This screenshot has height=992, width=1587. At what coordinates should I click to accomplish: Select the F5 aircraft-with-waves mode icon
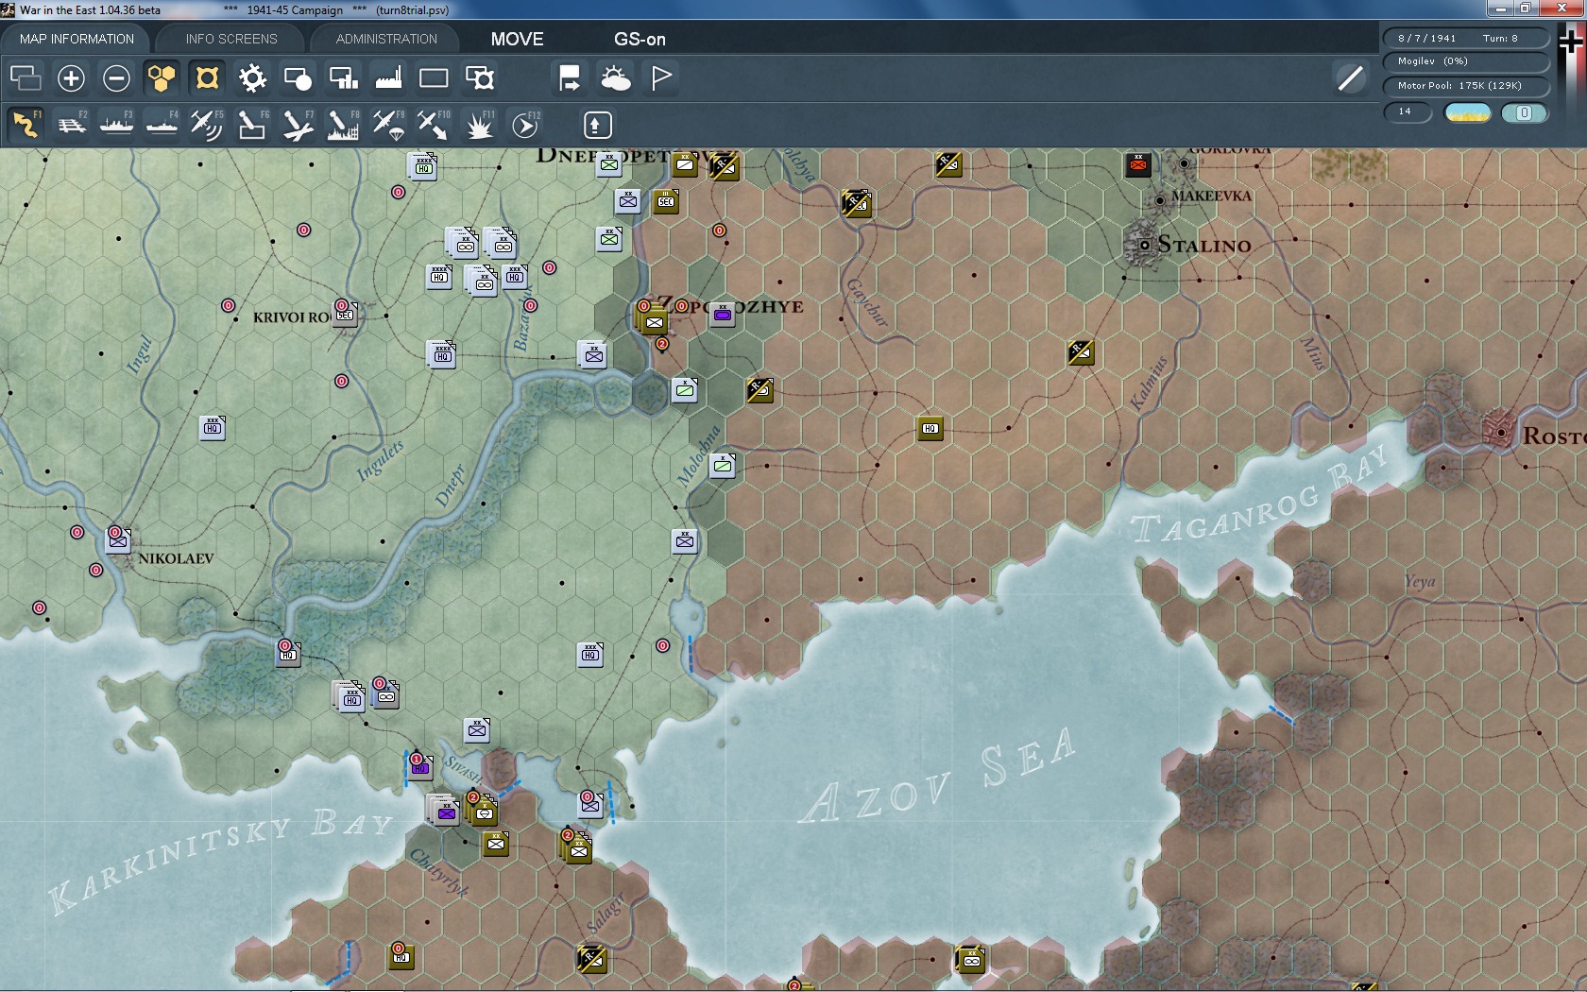click(x=207, y=125)
